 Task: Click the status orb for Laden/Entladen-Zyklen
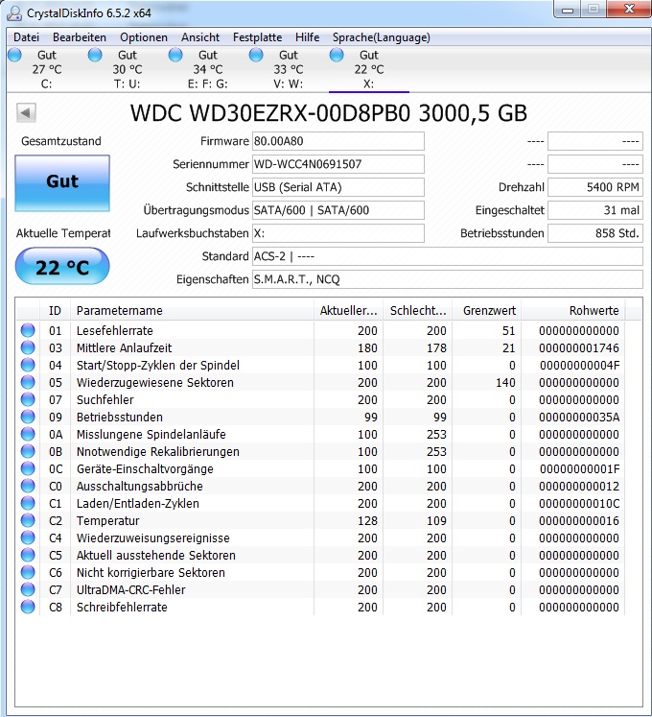(28, 503)
